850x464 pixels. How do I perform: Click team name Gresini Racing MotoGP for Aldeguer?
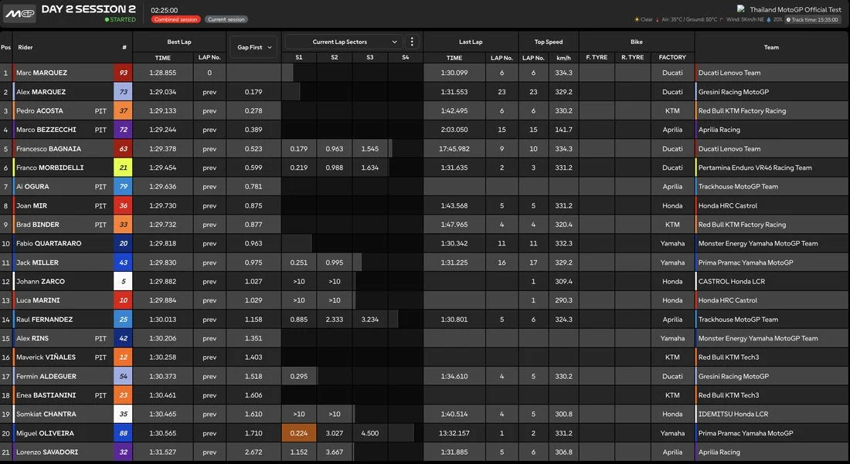(x=733, y=376)
